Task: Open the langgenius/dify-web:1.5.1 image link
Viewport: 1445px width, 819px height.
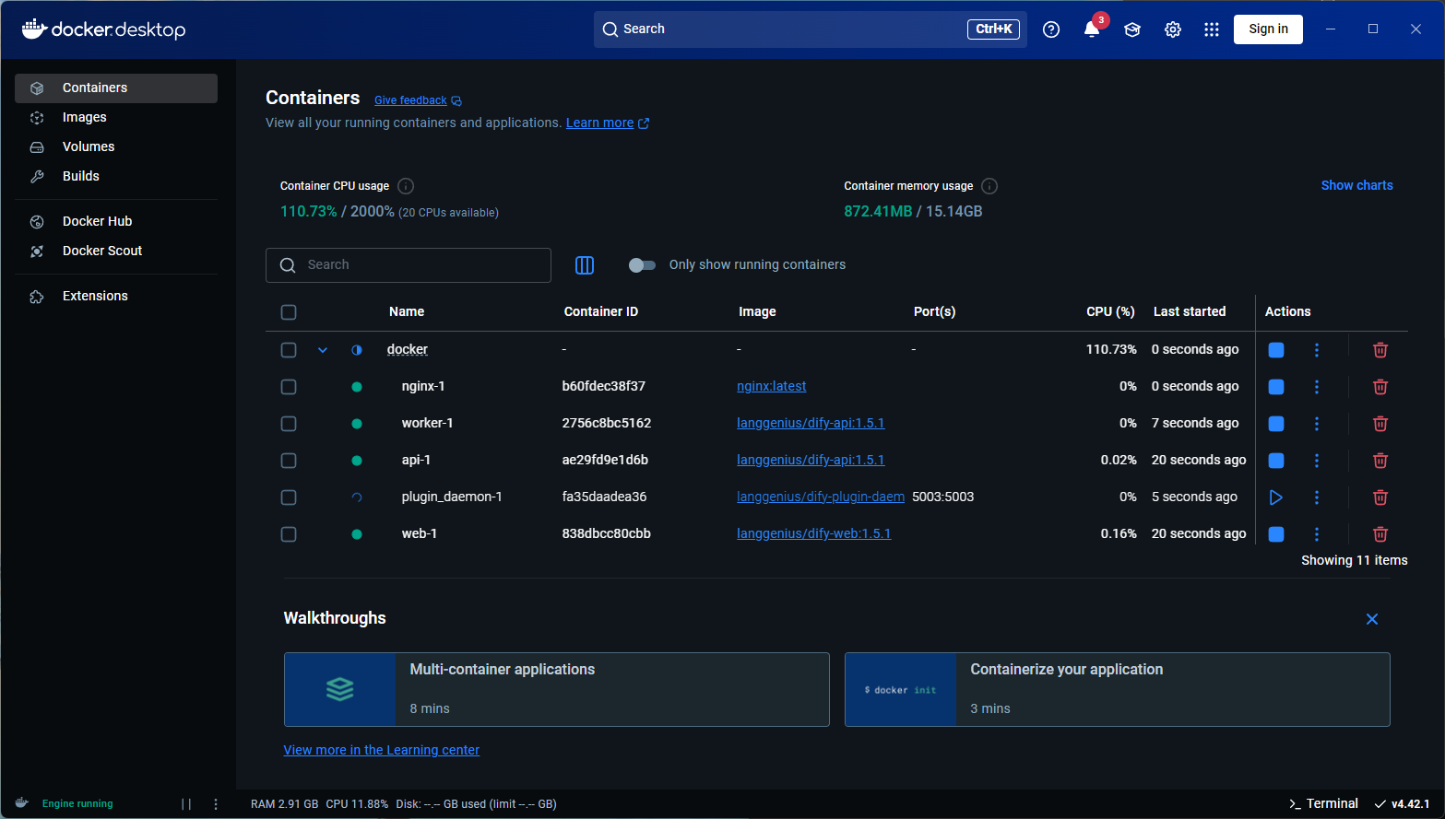Action: [x=813, y=534]
